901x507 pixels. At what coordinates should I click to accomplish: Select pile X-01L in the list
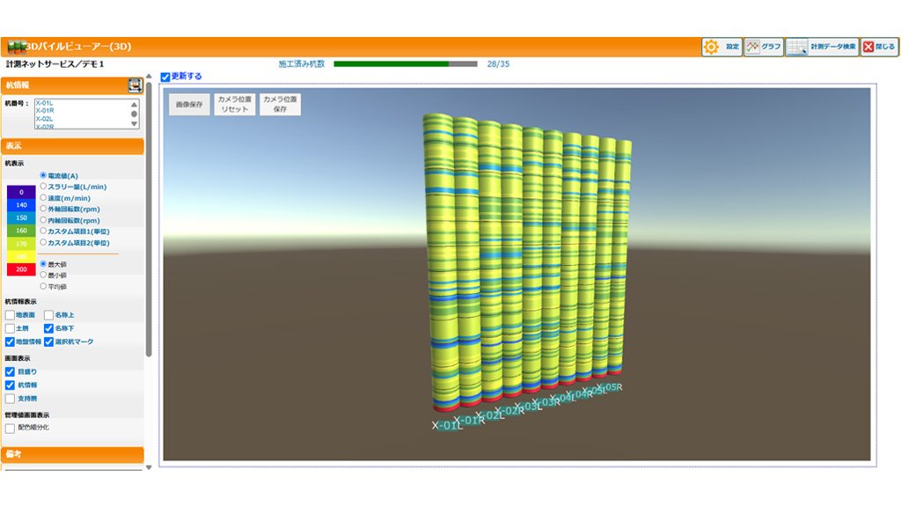point(44,103)
